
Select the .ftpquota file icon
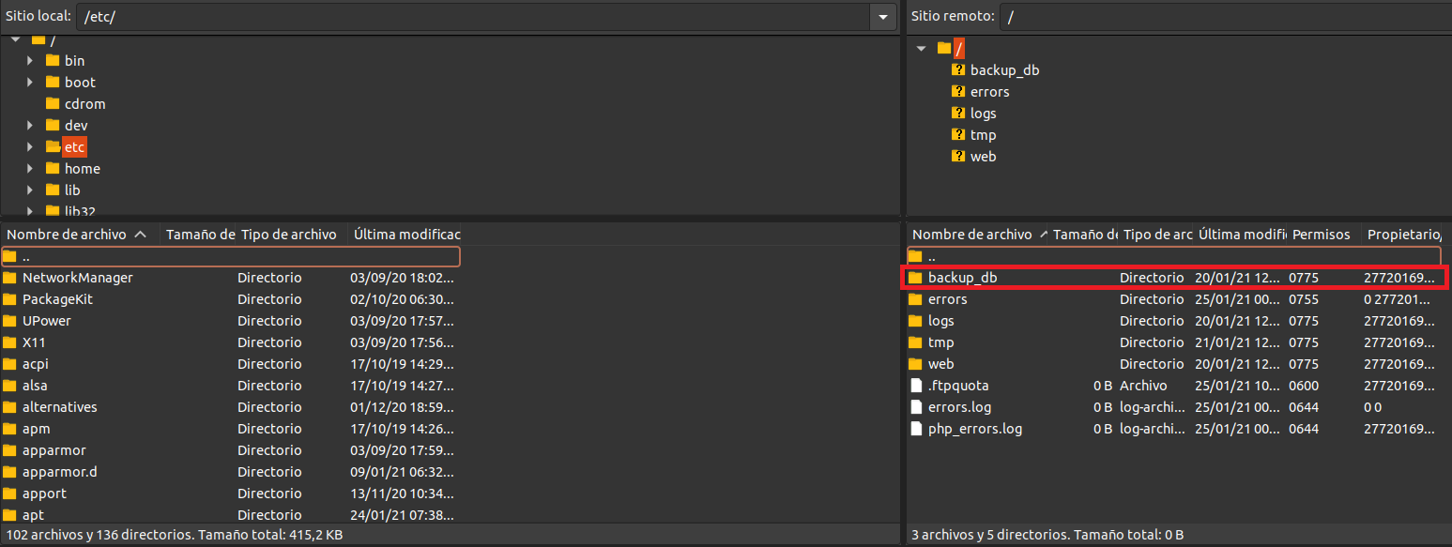tap(916, 386)
